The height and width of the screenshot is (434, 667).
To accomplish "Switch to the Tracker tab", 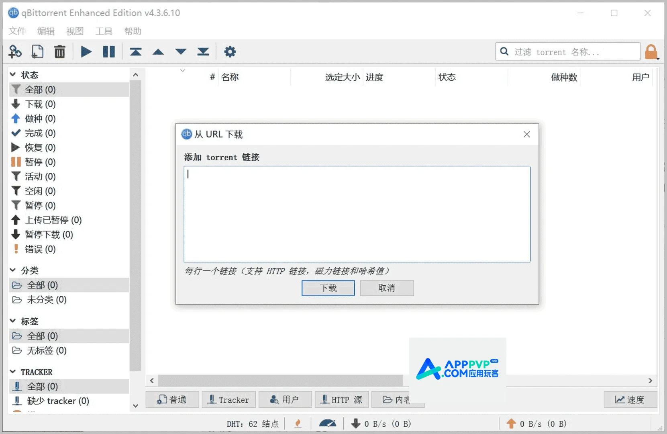I will (x=228, y=399).
